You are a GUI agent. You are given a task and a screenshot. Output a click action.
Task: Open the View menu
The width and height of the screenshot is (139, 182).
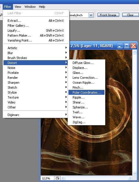click(x=18, y=7)
